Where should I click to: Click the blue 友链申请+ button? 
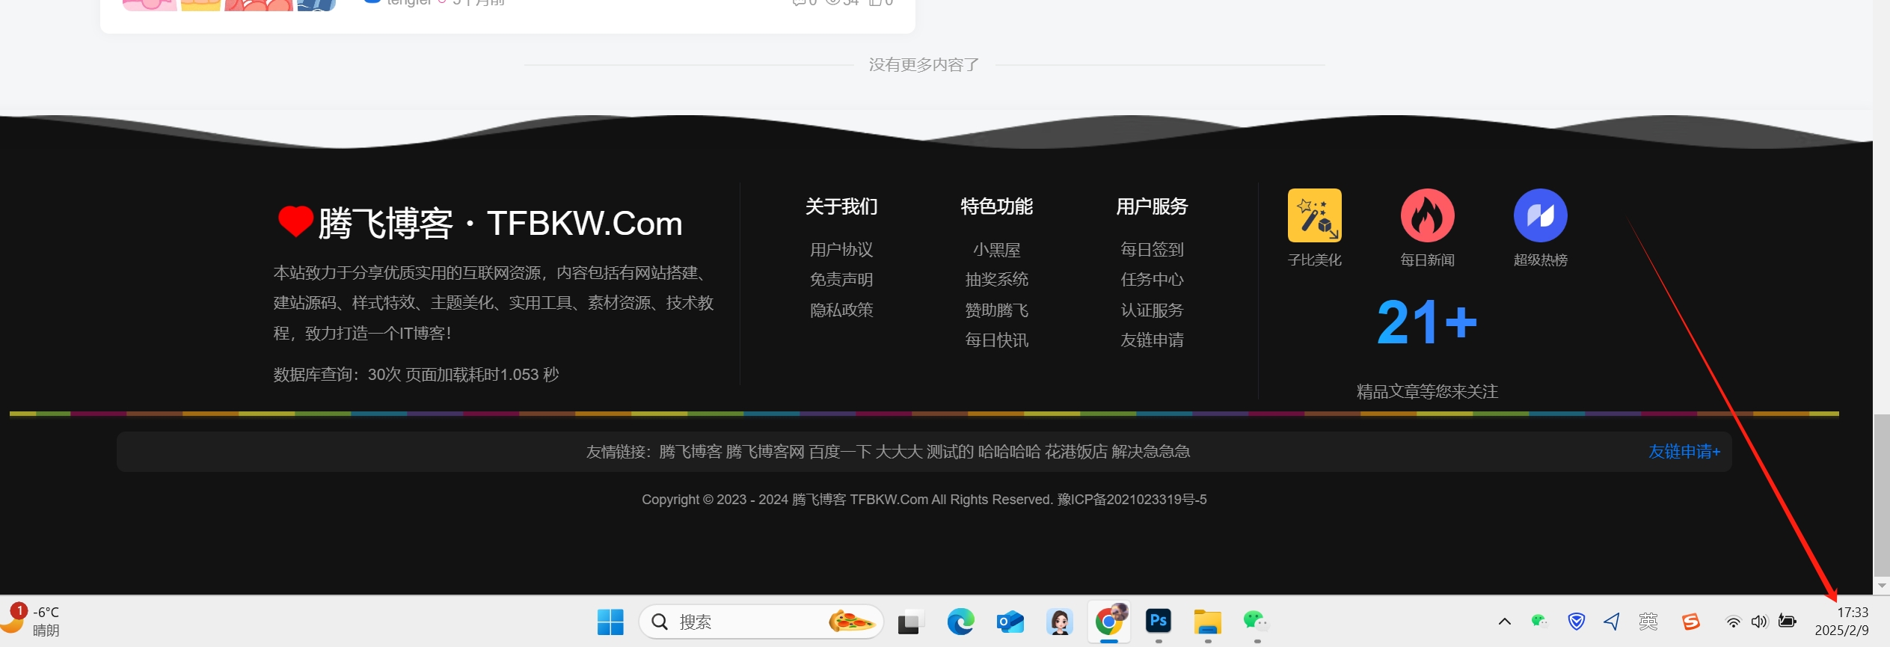[1684, 452]
